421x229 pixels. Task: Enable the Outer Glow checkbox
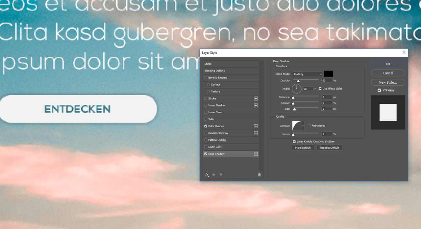pos(206,147)
